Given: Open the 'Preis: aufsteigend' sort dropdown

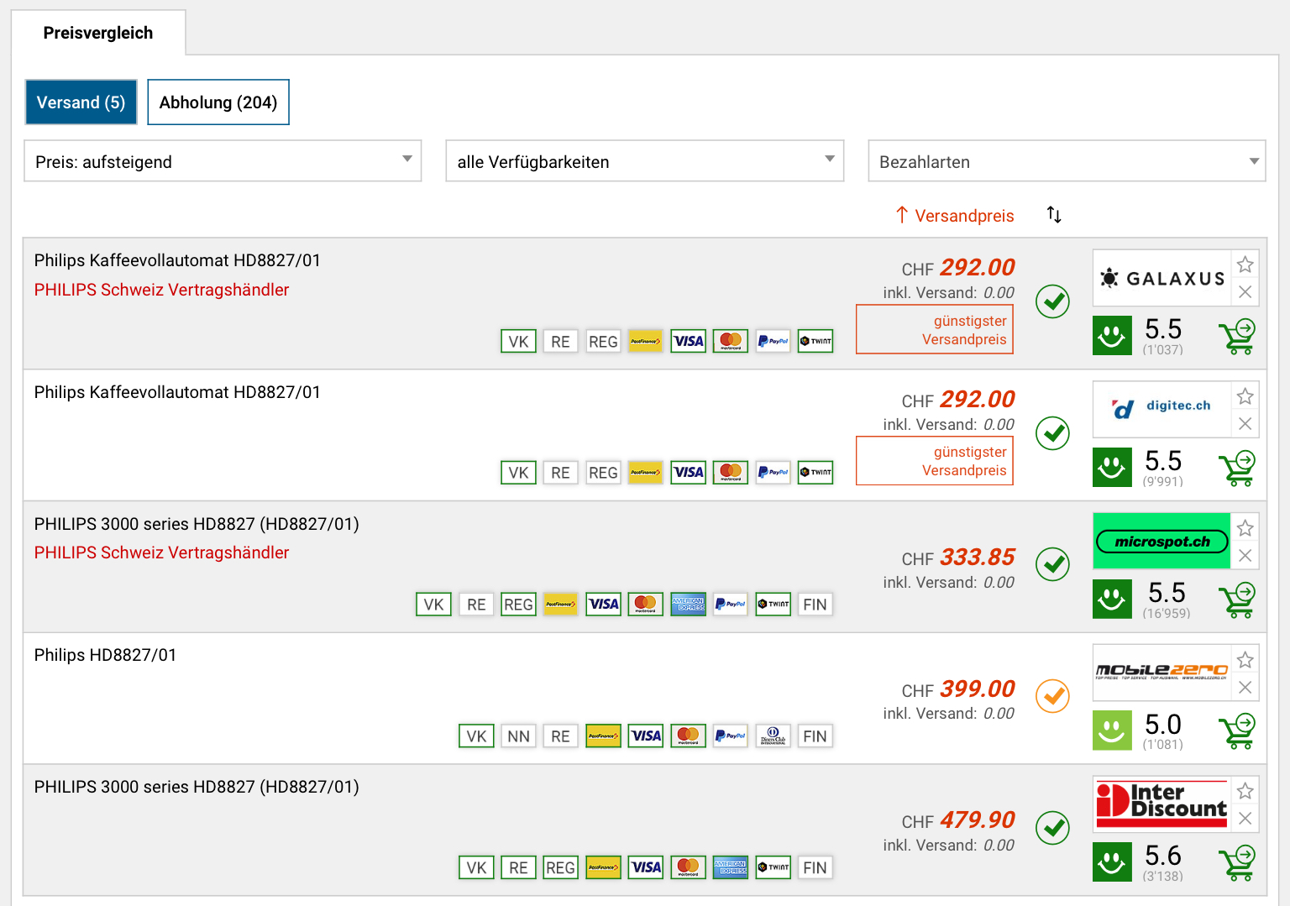Looking at the screenshot, I should [223, 161].
